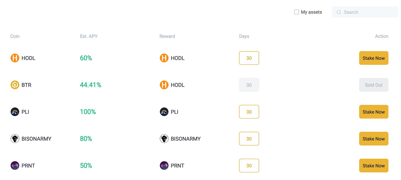Click Stake Now for PLI
401x180 pixels.
click(374, 112)
